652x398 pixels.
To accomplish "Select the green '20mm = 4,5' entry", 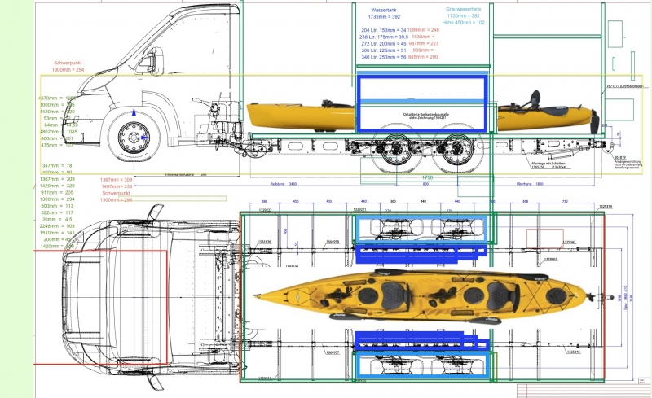I will 57,220.
